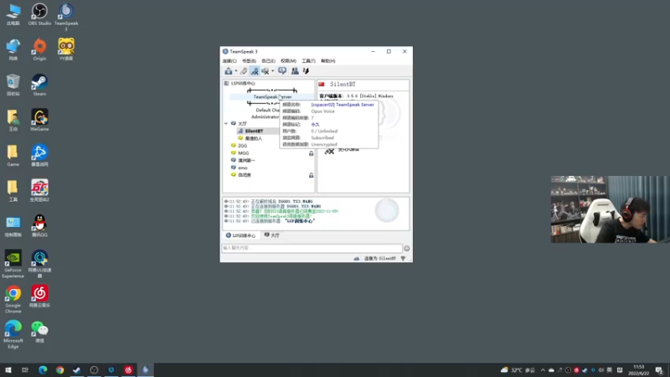Screen dimensions: 670x377
Task: Click 连接为 SilentBT status bar text
Action: (x=380, y=259)
